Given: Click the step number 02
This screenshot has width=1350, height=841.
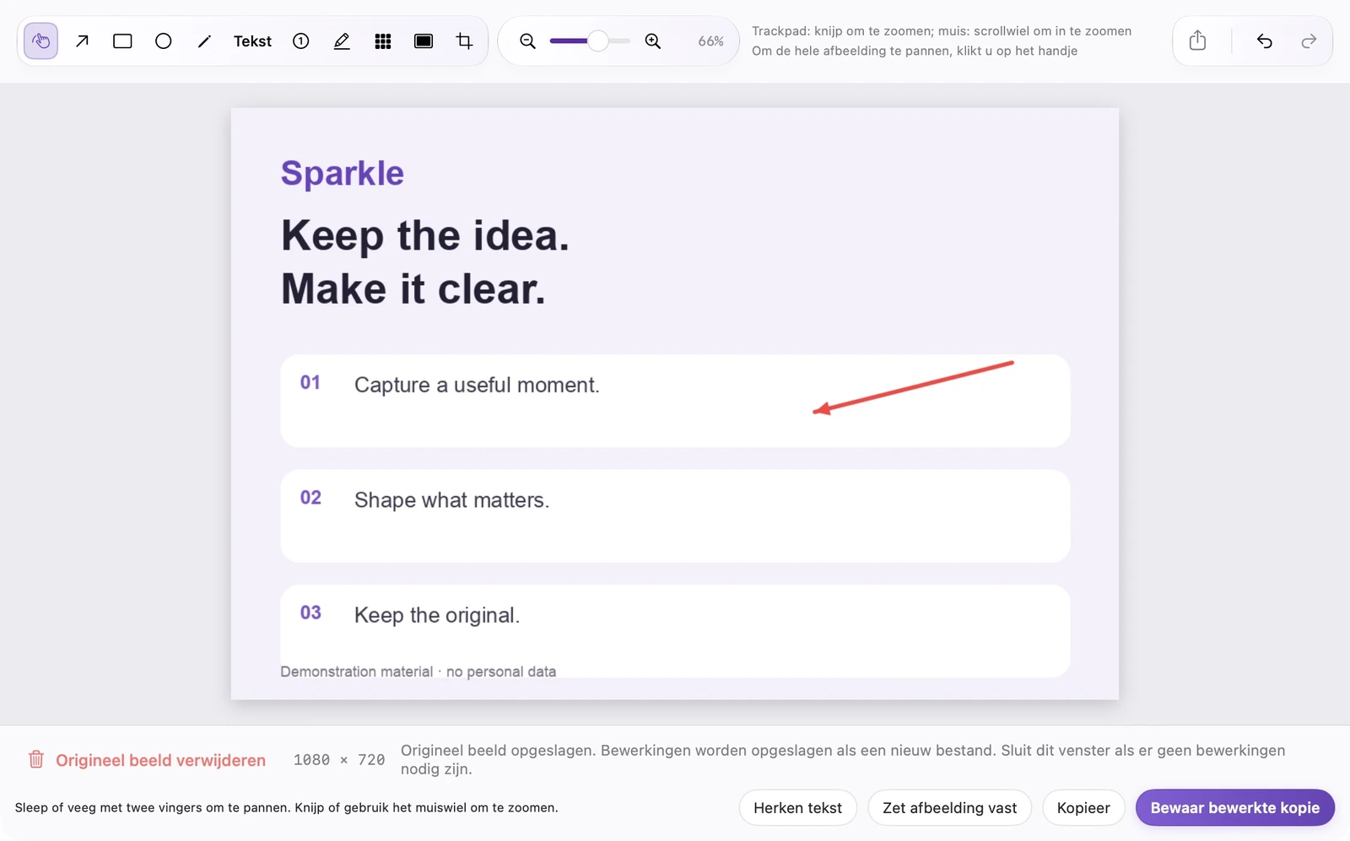Looking at the screenshot, I should point(310,498).
